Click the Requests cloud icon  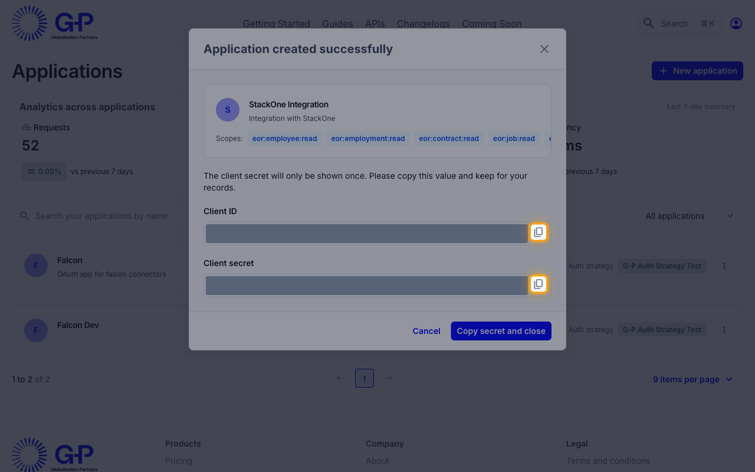point(26,127)
